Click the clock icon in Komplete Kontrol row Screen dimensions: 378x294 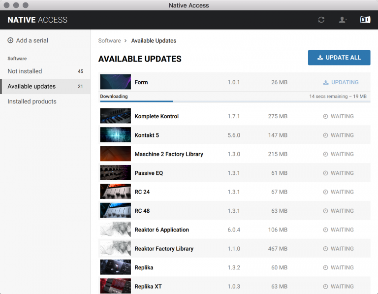click(x=325, y=117)
